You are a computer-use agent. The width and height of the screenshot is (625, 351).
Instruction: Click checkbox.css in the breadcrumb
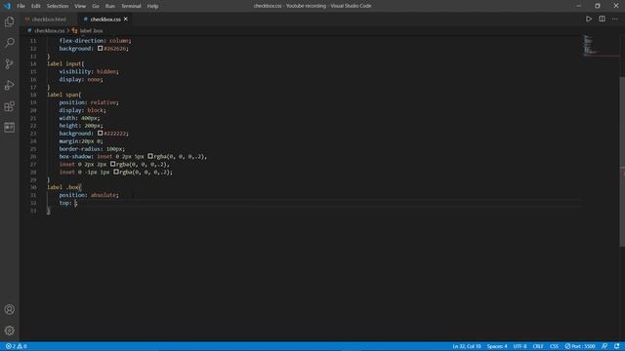49,30
